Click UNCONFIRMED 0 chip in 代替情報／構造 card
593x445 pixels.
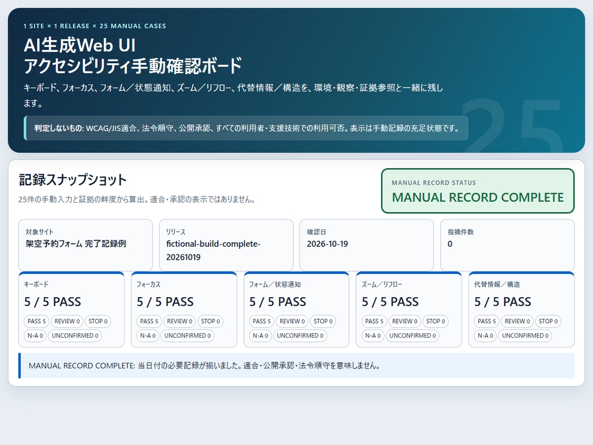click(x=525, y=335)
